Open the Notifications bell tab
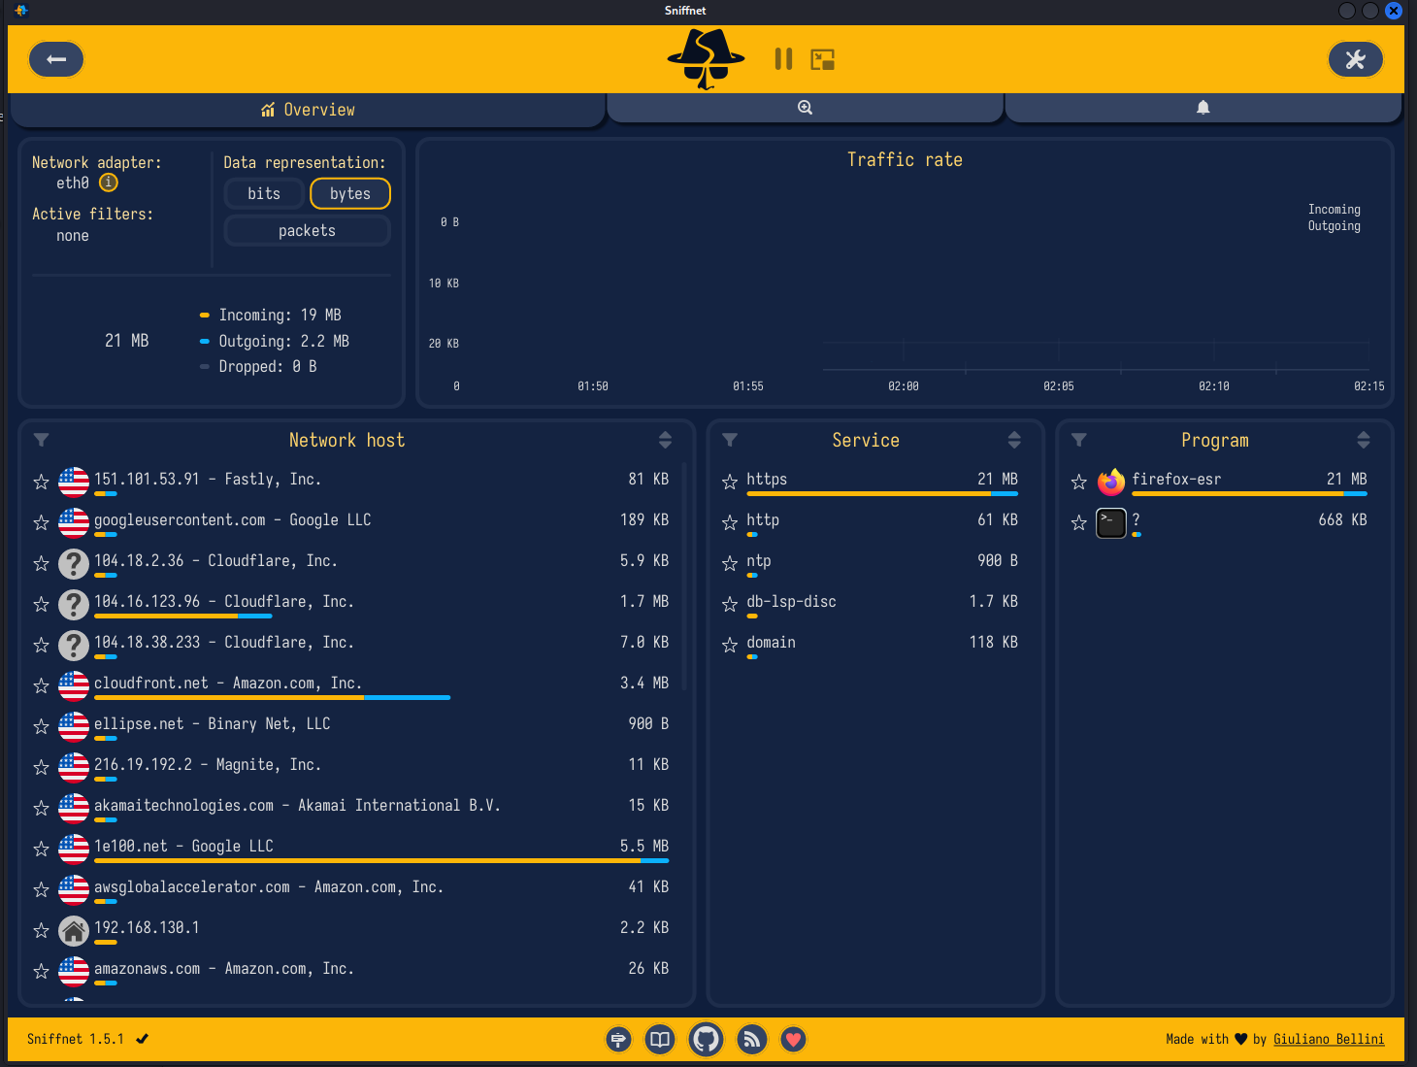Screen dimensions: 1417x1067 pyautogui.click(x=1203, y=108)
